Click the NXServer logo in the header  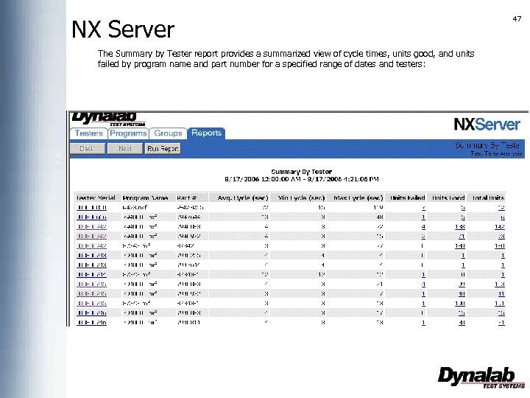pyautogui.click(x=487, y=125)
